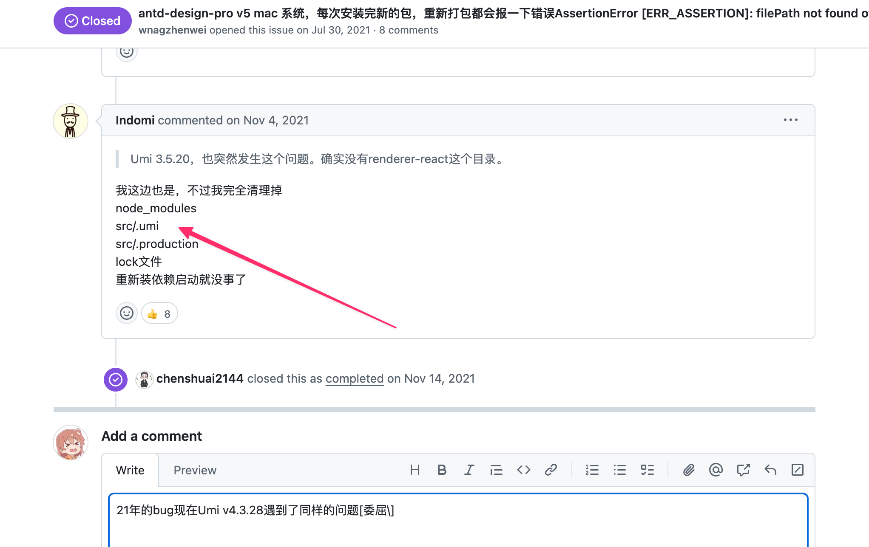Apply italic formatting in editor
The image size is (869, 547).
point(469,470)
